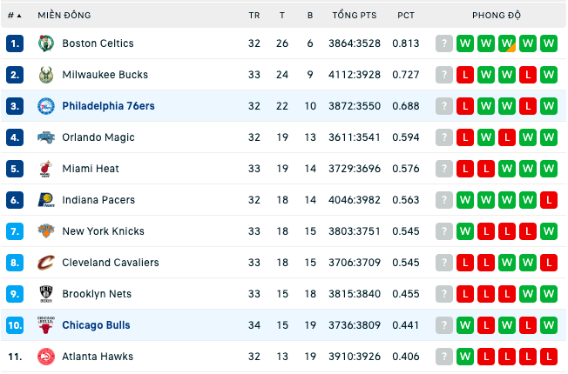568x374 pixels.
Task: Click the Boston Celtics team logo
Action: 46,43
